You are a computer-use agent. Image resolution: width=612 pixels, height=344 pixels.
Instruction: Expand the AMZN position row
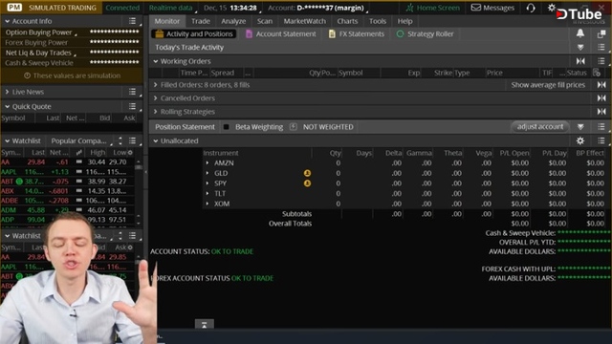(x=208, y=163)
